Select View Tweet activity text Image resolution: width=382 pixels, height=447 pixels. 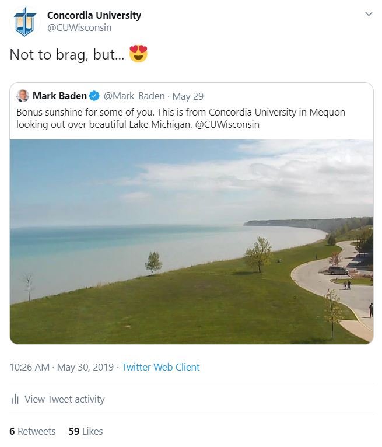pos(65,400)
